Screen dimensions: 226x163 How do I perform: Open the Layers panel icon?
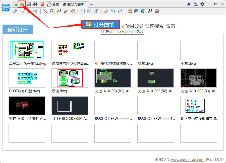click(130, 11)
